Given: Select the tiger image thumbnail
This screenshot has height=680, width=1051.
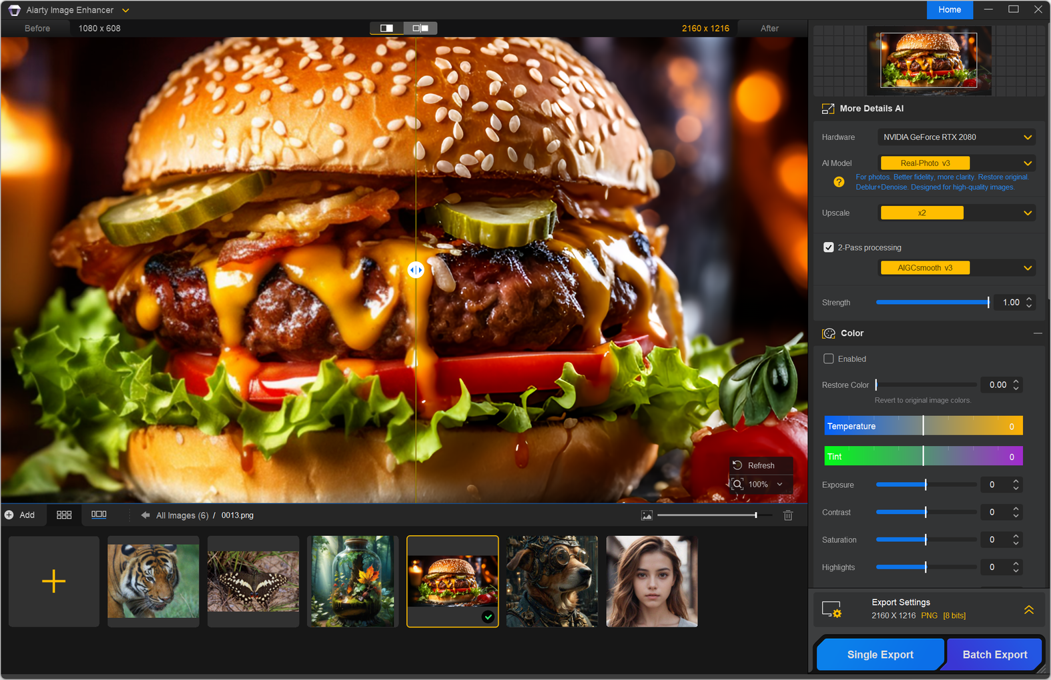Looking at the screenshot, I should coord(153,581).
